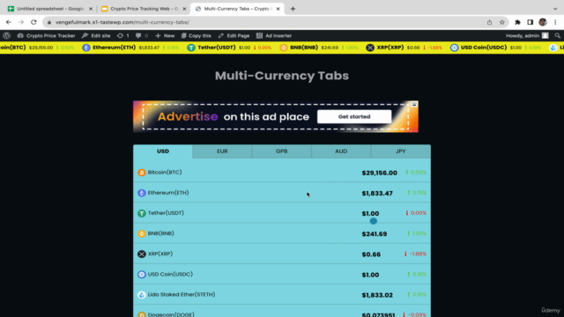Click the comments bubble in admin bar

(x=141, y=35)
